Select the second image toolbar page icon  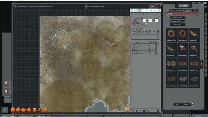(136, 10)
